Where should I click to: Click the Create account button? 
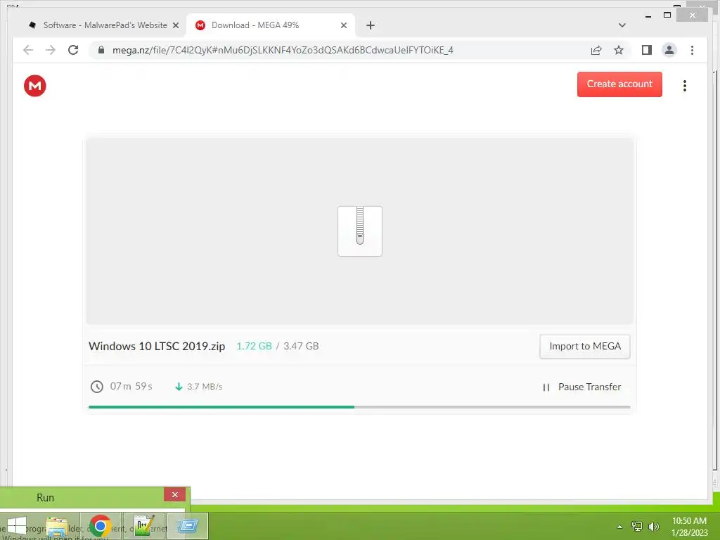click(x=619, y=84)
